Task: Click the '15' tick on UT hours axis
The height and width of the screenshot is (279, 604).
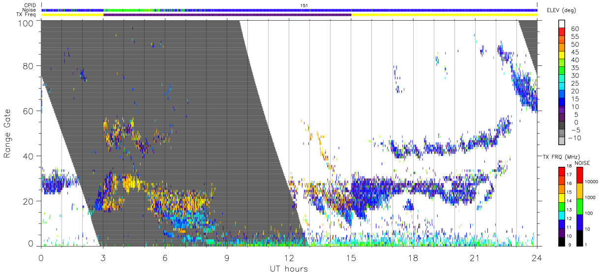Action: (351, 258)
